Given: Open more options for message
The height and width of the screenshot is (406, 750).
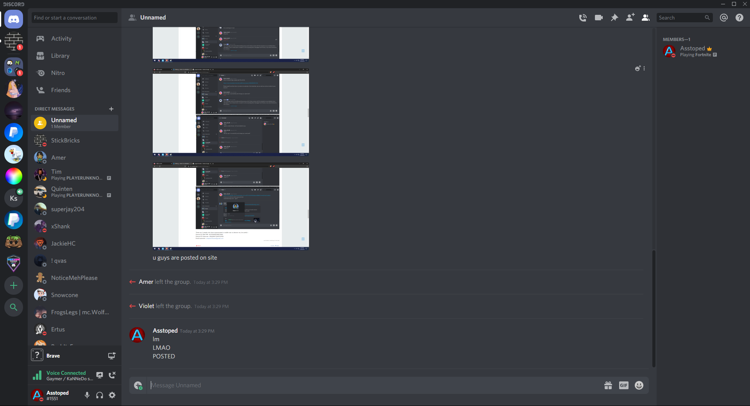Looking at the screenshot, I should pos(644,68).
